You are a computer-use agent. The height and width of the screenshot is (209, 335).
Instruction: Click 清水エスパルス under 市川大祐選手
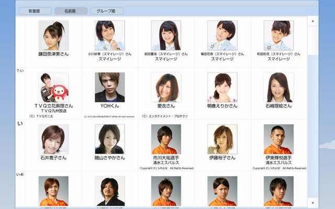166,162
